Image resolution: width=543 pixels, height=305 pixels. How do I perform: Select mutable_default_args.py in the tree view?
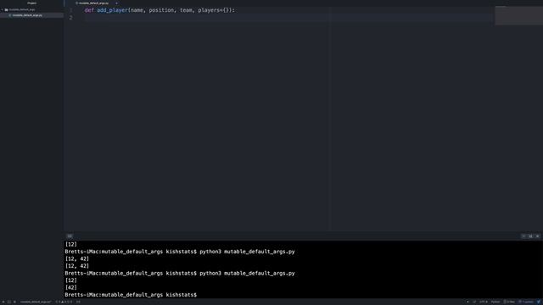click(x=27, y=15)
